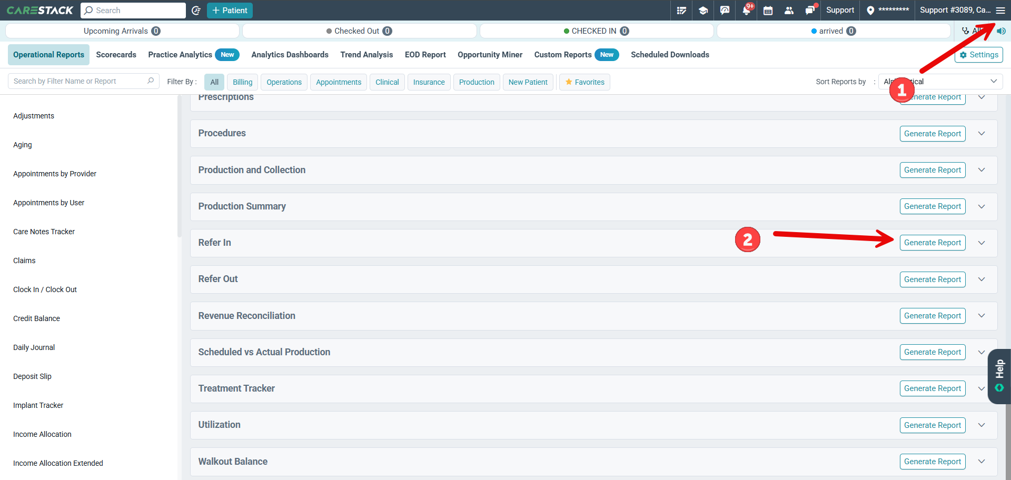The image size is (1011, 480).
Task: Select the Clinical filter chip
Action: (387, 82)
